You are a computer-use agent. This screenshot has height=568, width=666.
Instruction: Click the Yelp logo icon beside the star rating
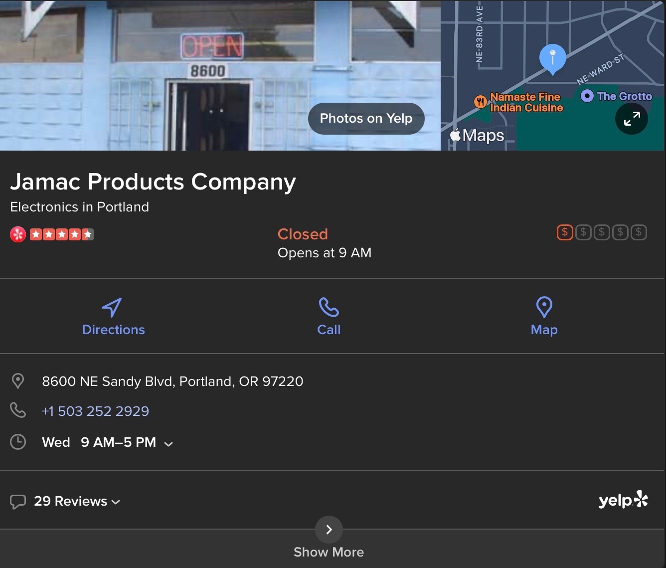[x=18, y=234]
